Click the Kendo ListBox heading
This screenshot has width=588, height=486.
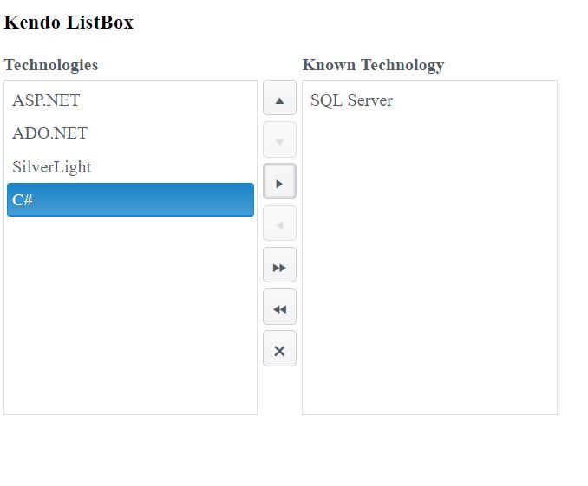69,23
